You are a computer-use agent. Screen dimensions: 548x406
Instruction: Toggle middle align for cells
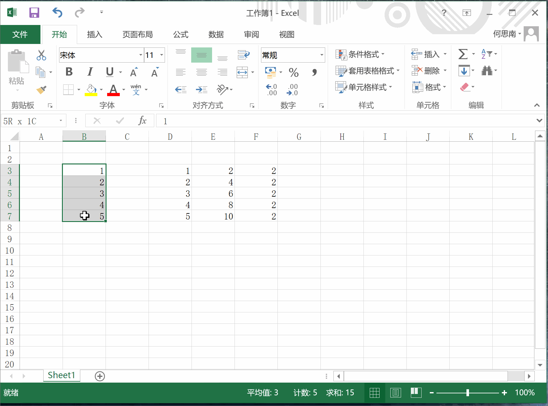click(201, 55)
